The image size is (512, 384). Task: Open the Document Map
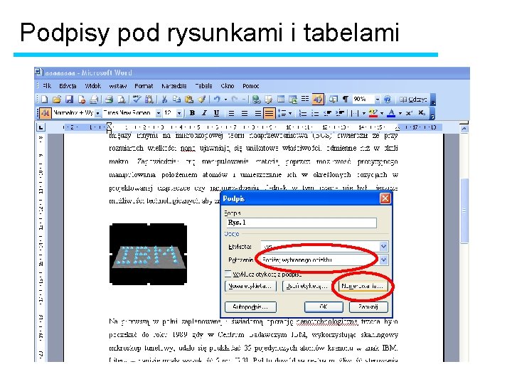pos(333,100)
